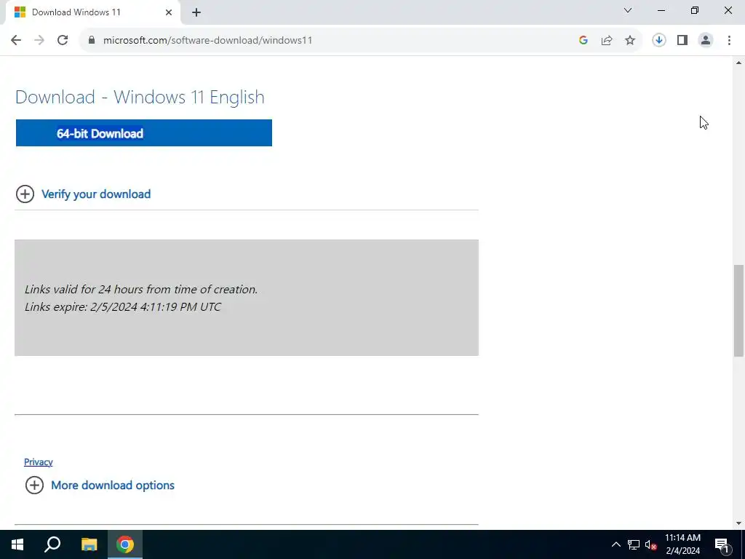Open Chrome downloads indicator
Viewport: 745px width, 559px height.
point(659,41)
